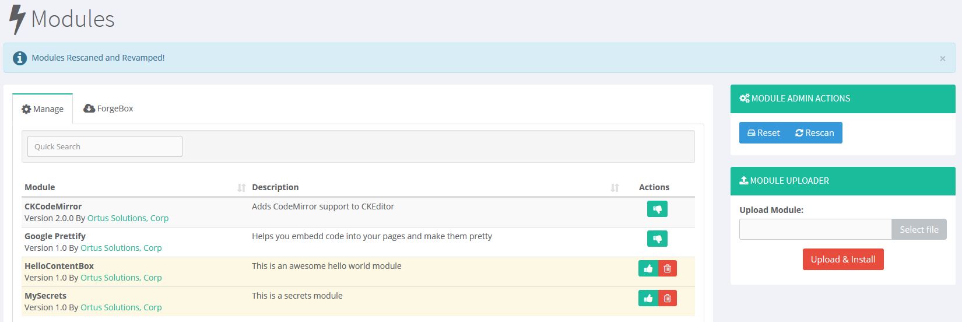Click the Upload Module file path field
This screenshot has height=322, width=962.
click(815, 230)
